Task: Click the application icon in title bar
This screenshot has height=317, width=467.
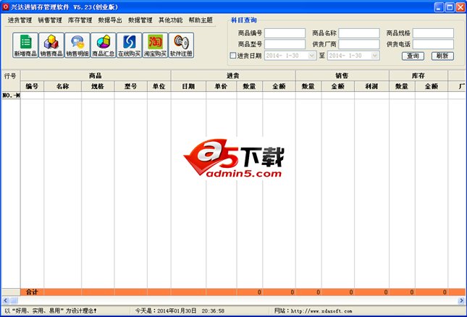Action: pyautogui.click(x=5, y=7)
